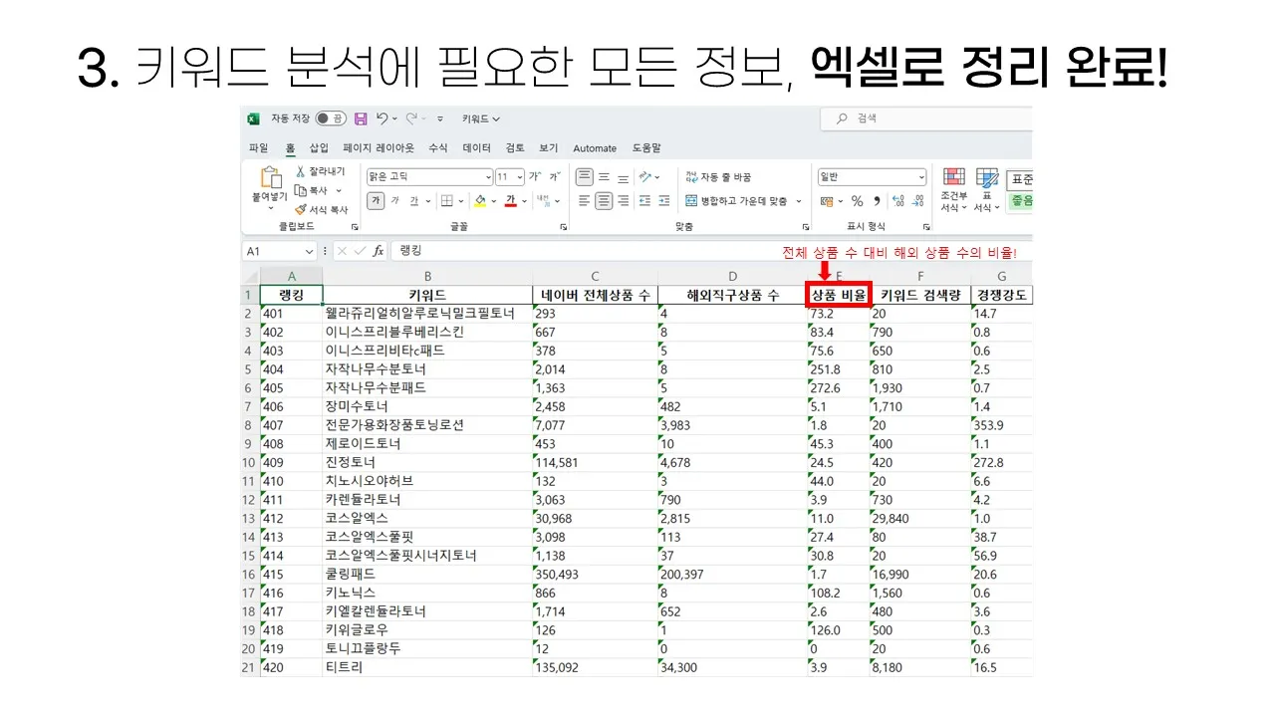Open the 파일 menu tab
1275x717 pixels.
click(x=258, y=148)
